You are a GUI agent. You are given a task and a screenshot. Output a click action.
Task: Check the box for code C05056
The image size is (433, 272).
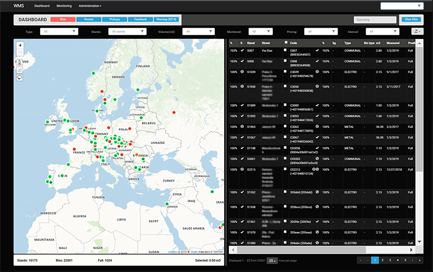(x=285, y=147)
